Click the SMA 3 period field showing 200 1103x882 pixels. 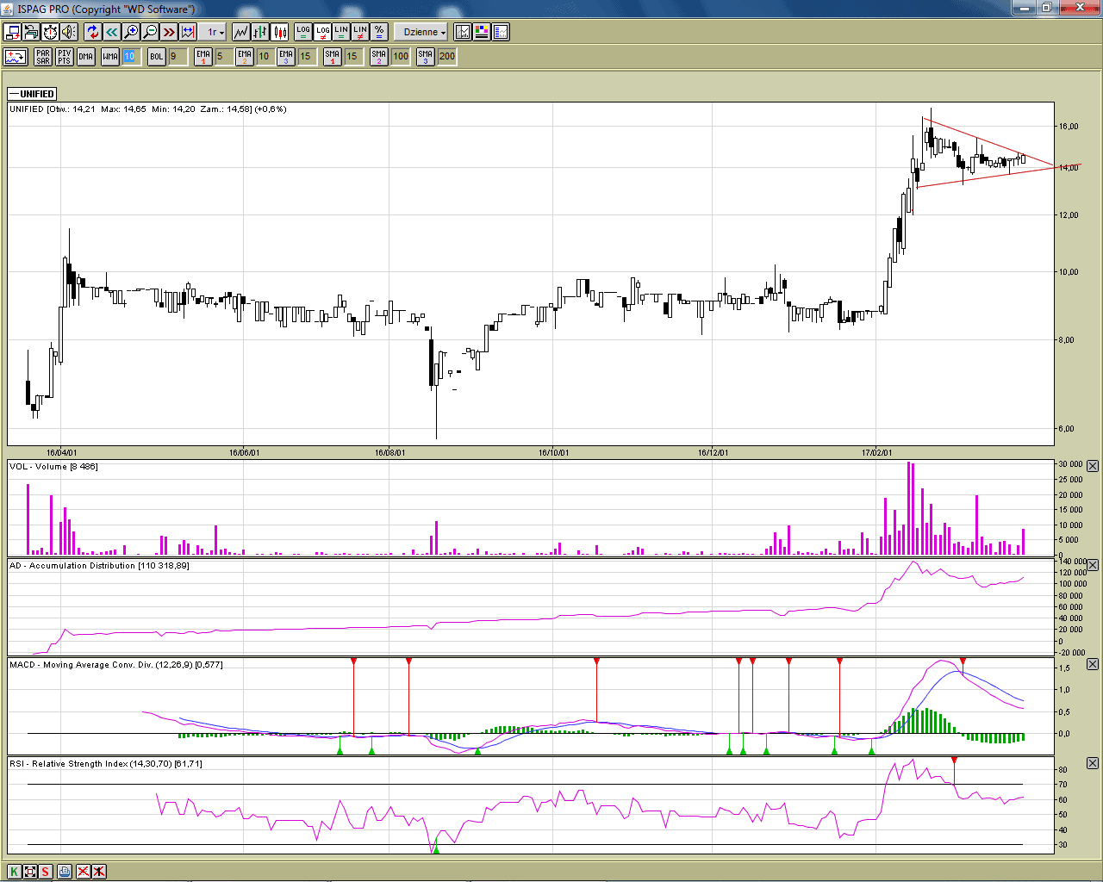[x=447, y=57]
